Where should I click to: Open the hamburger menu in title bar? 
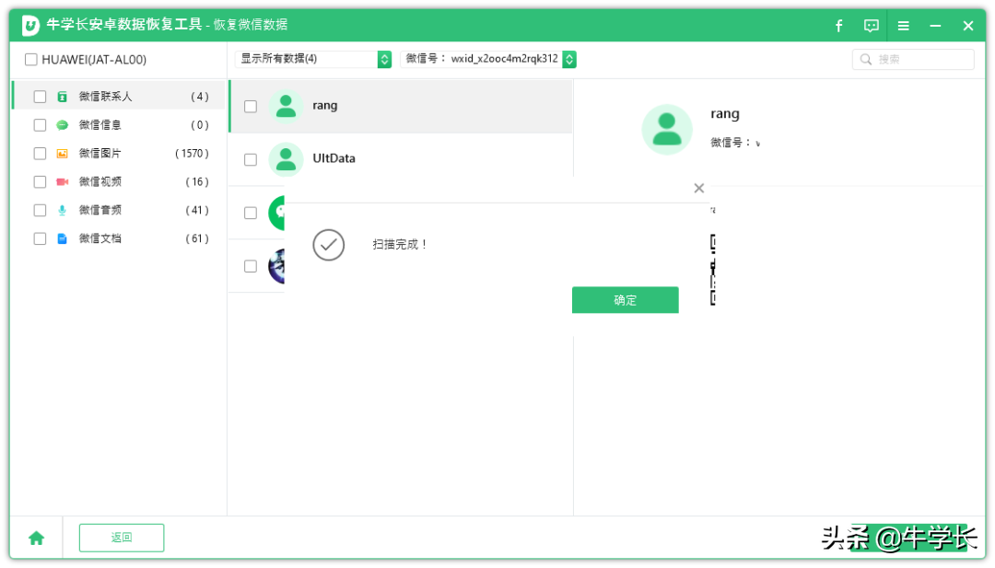click(x=904, y=26)
